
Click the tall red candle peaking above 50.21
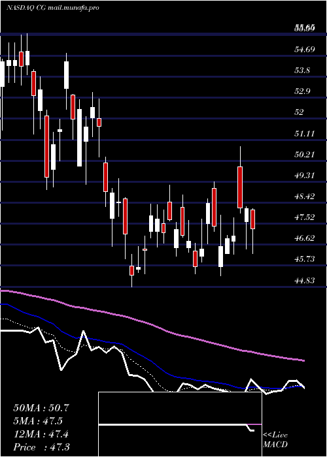pos(240,187)
